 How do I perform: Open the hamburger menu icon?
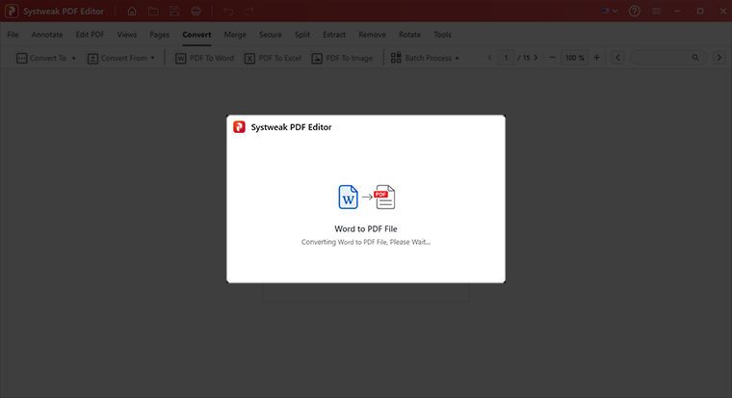click(x=656, y=11)
